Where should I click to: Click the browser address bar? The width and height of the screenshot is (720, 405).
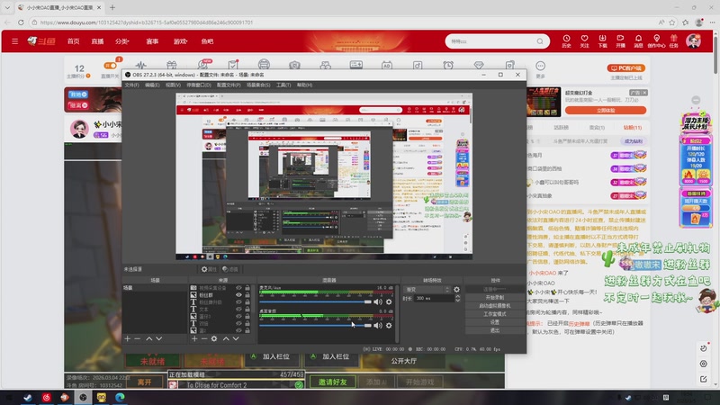pos(342,22)
